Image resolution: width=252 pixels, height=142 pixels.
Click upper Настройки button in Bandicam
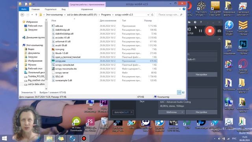point(201,75)
